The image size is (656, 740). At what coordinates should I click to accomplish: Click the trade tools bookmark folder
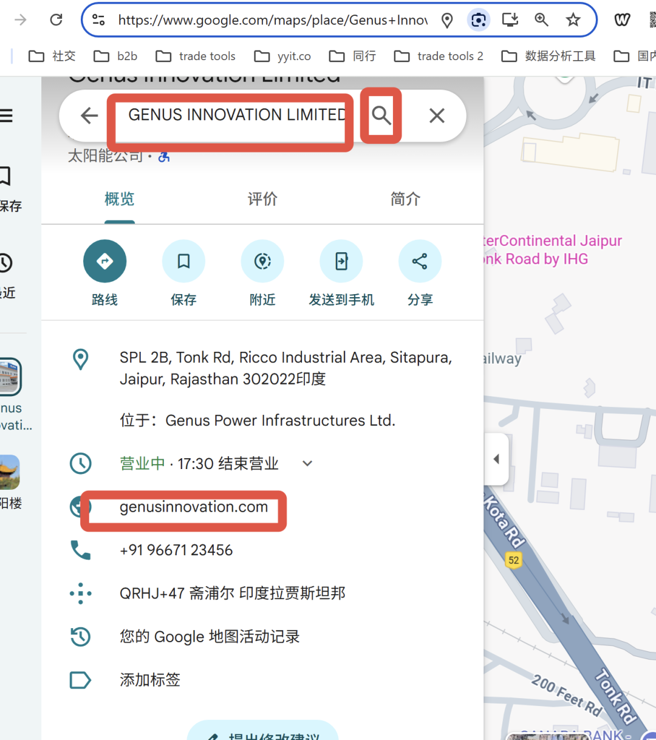pyautogui.click(x=196, y=56)
